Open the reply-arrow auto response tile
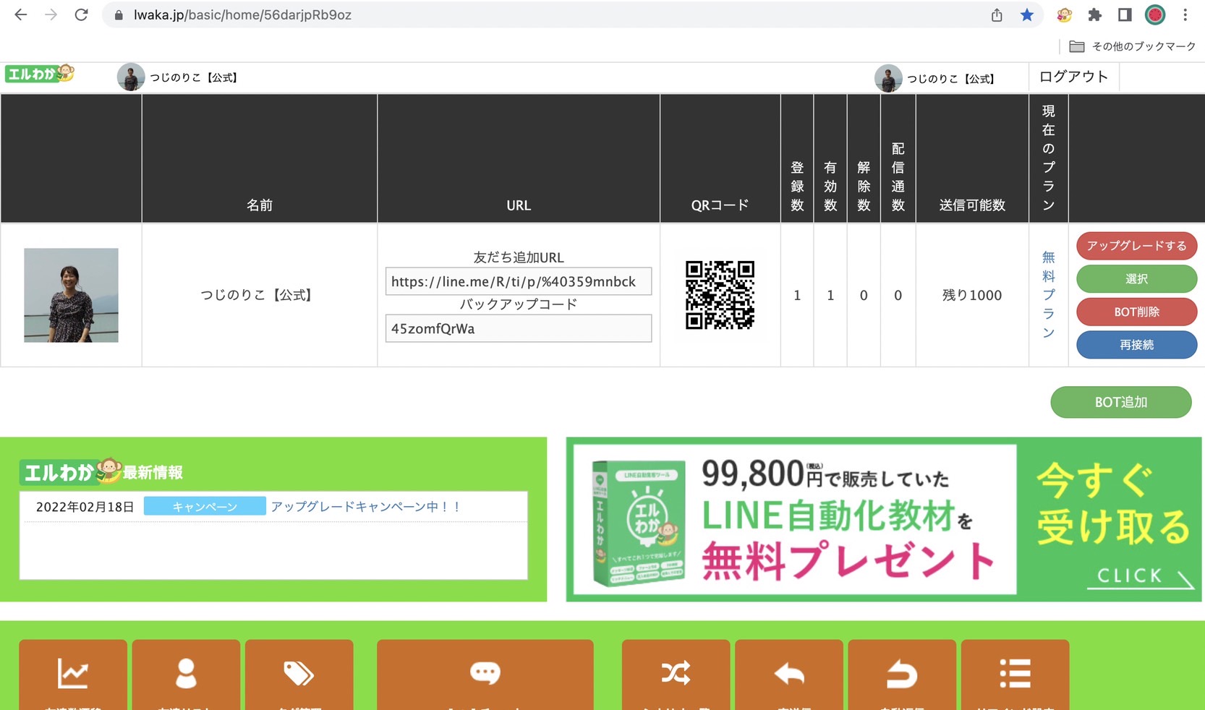 click(789, 675)
